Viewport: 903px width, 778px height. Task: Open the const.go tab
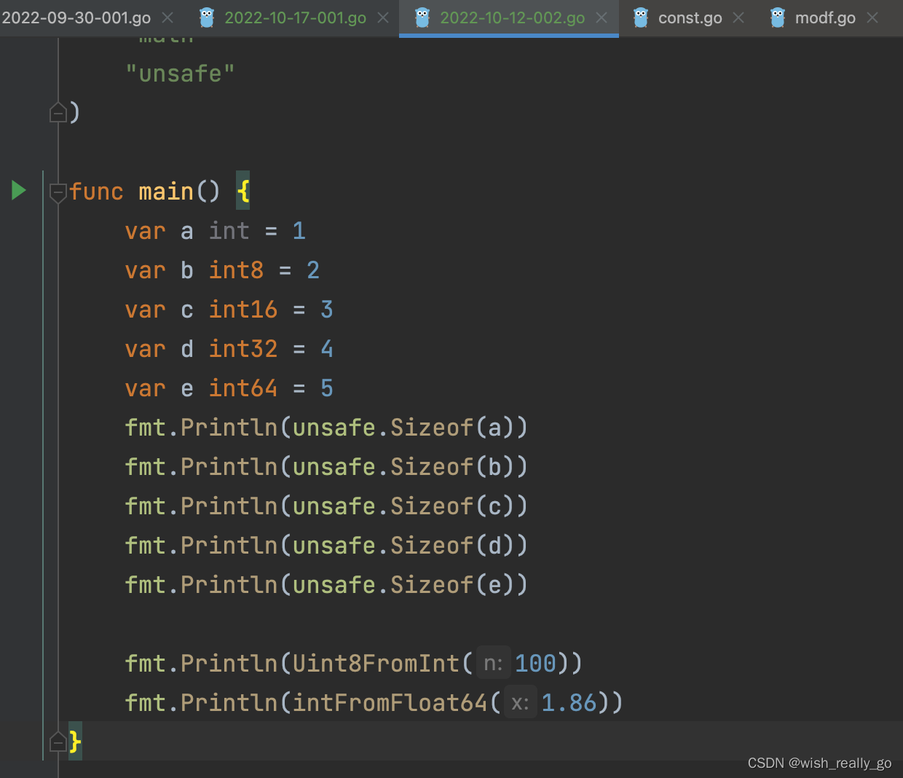click(x=690, y=17)
